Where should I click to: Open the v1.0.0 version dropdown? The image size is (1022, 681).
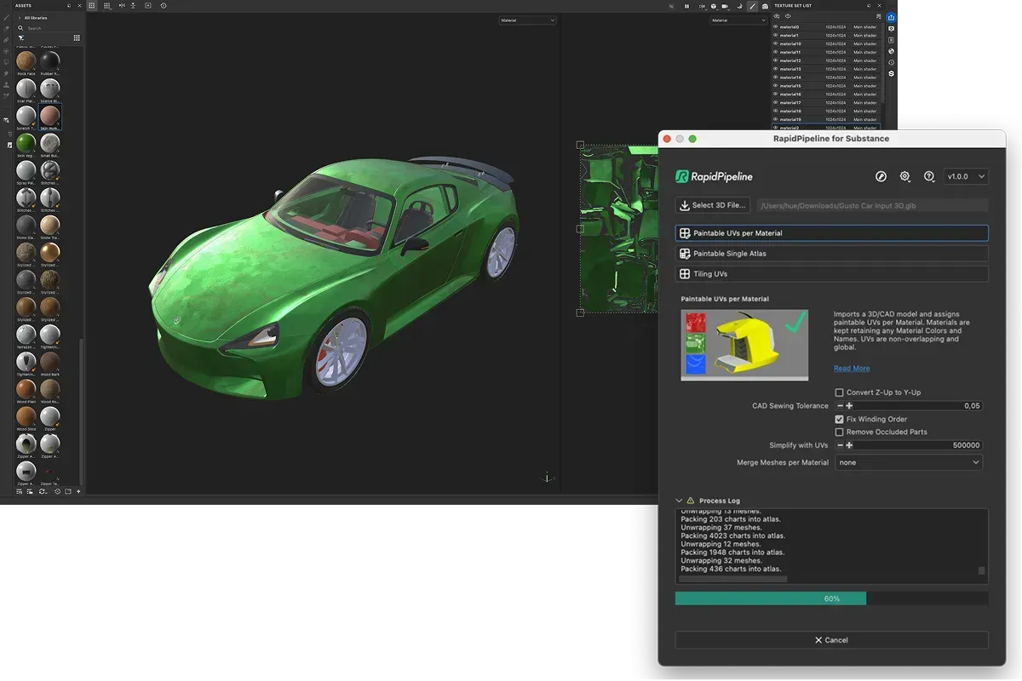967,176
